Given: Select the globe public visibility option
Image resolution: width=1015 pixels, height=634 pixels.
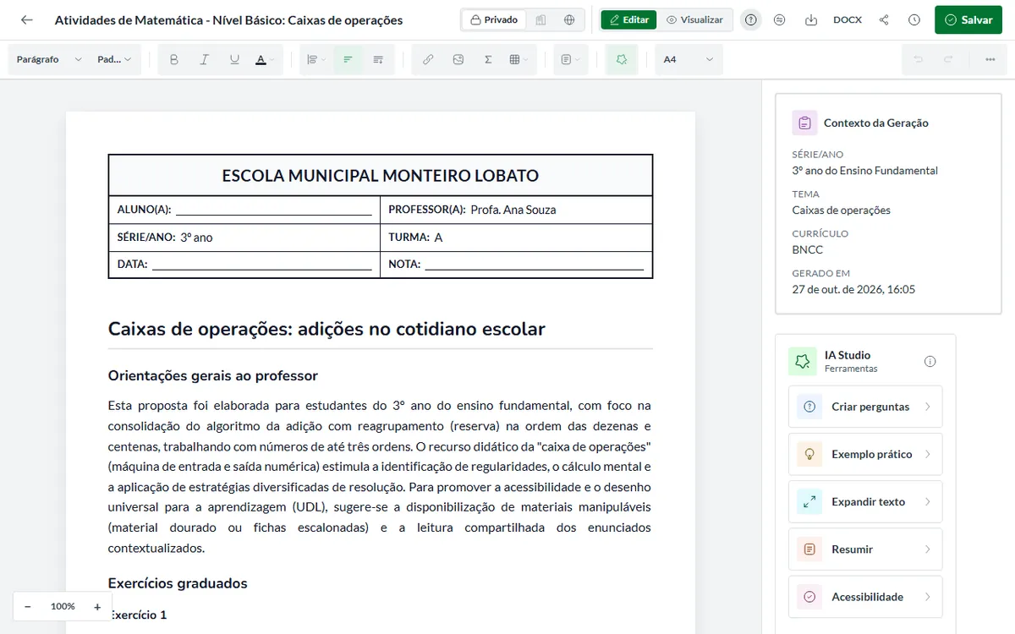Looking at the screenshot, I should (x=569, y=19).
